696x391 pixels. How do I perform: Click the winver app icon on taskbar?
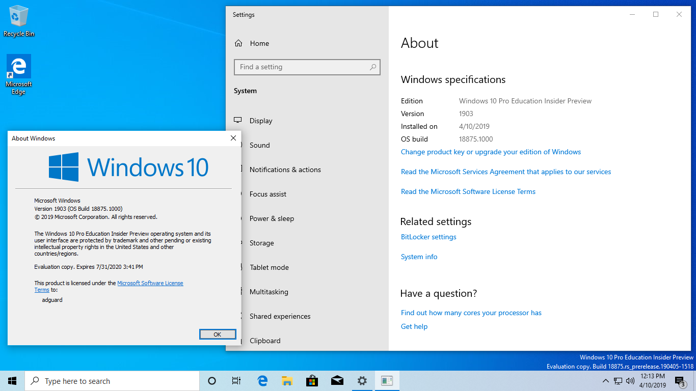(x=387, y=381)
